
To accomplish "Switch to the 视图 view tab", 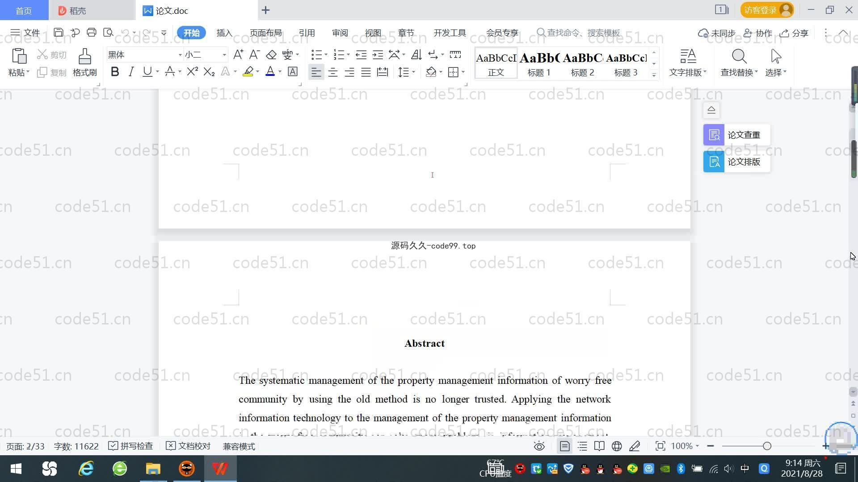I will pos(373,33).
